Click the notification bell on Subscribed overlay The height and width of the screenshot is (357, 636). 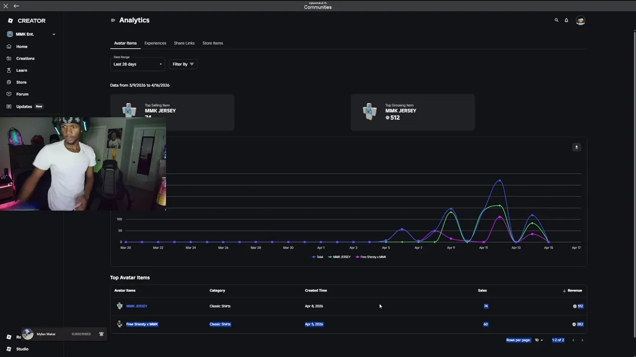101,334
